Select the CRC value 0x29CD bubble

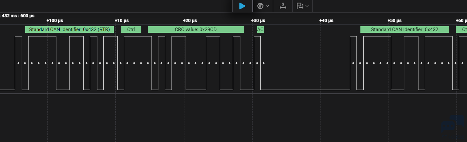click(x=195, y=30)
